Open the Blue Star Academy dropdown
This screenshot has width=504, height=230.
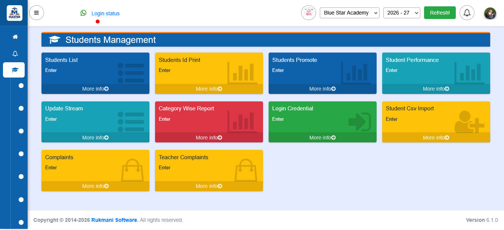(350, 13)
